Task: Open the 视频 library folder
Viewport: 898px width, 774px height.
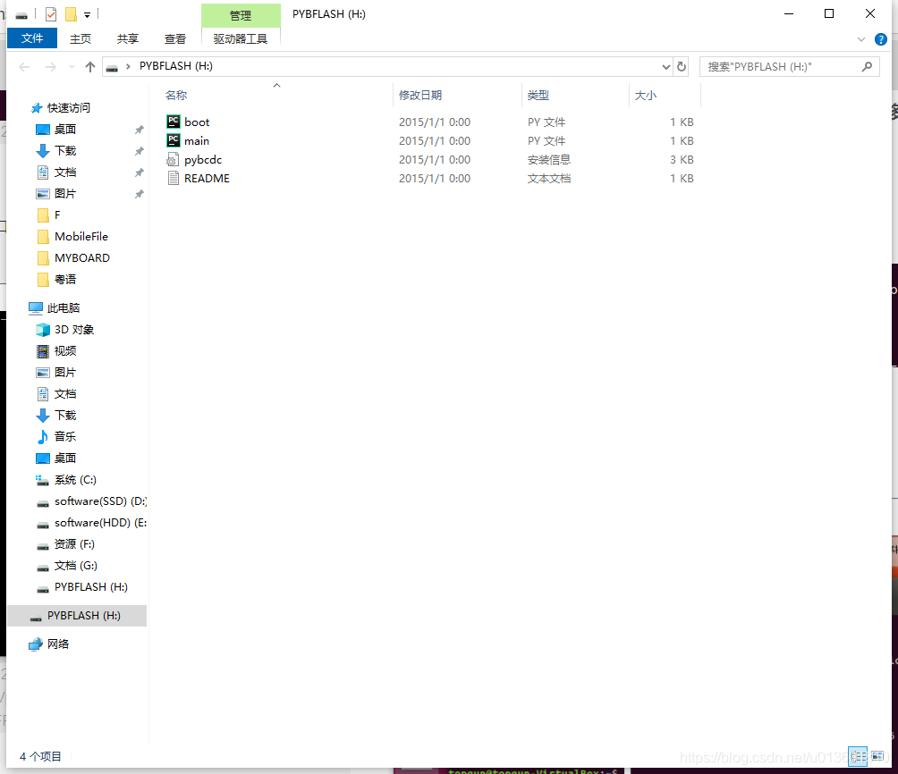Action: 65,351
